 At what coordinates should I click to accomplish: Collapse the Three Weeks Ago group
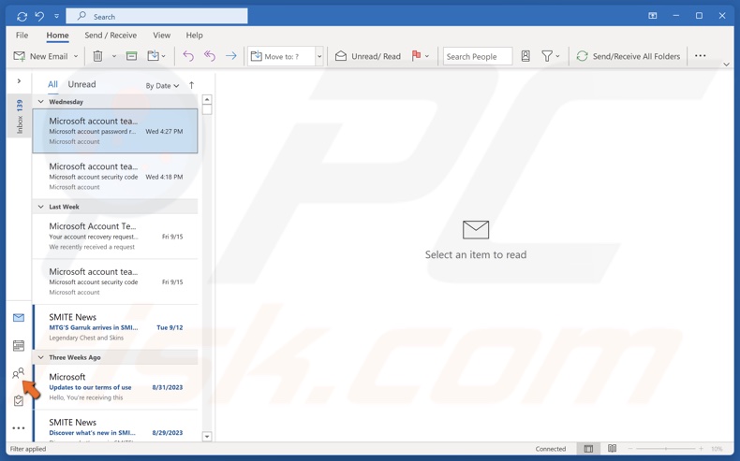41,357
